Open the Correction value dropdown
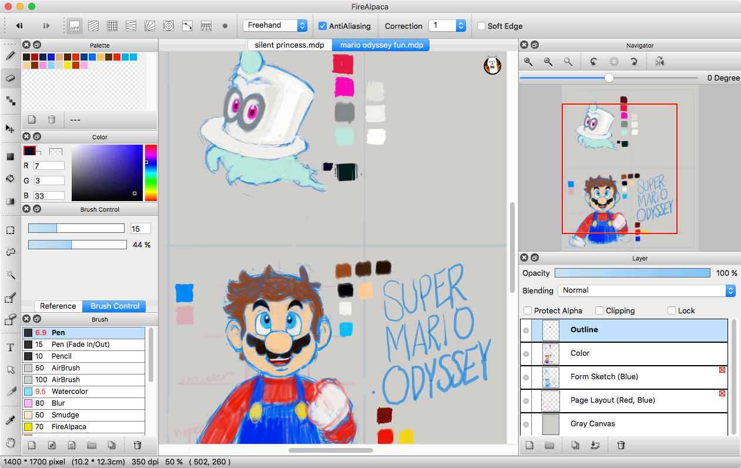The image size is (741, 468). point(447,25)
